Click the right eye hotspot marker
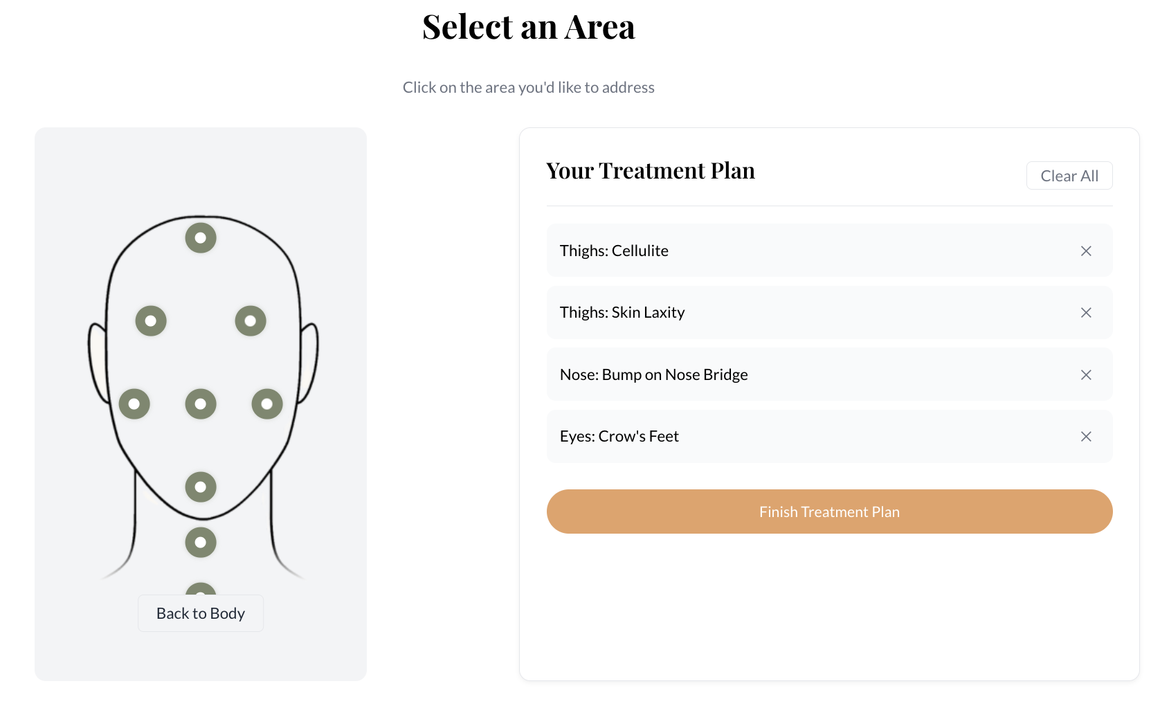 pos(251,321)
